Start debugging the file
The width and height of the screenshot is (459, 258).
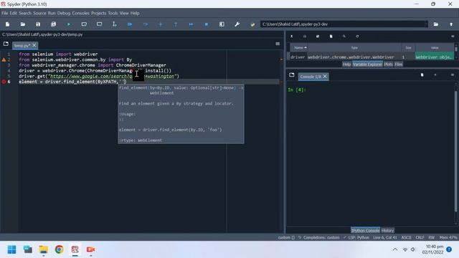click(x=130, y=24)
